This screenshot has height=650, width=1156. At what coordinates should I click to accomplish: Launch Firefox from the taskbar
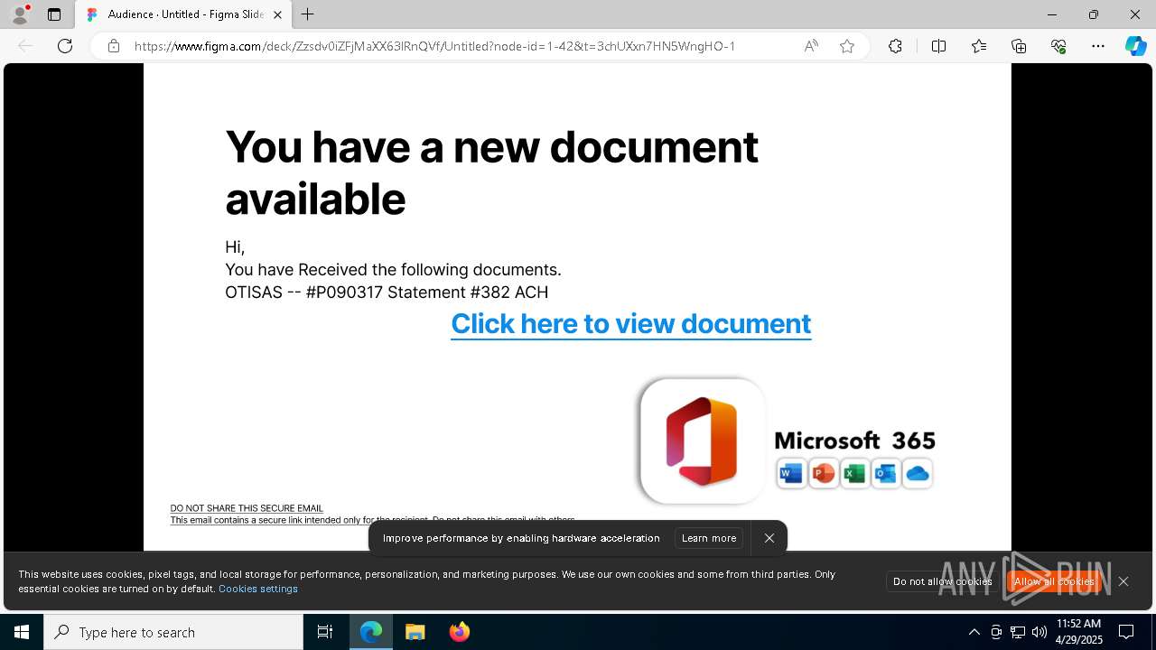coord(459,632)
